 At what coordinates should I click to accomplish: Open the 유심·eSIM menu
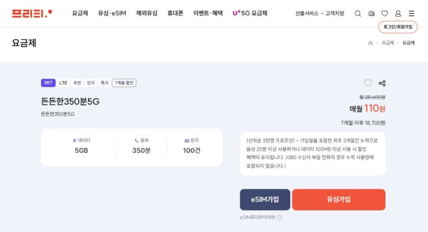112,13
